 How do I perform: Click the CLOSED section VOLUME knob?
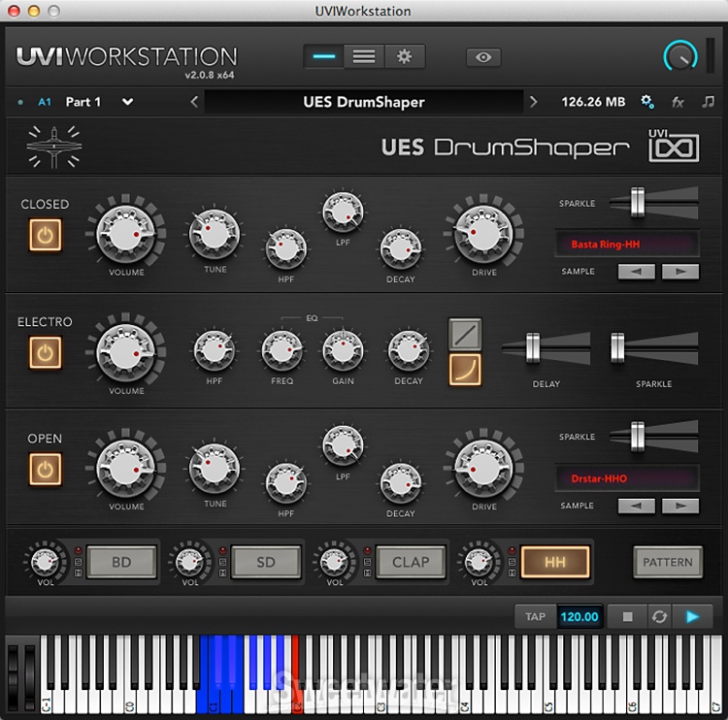[x=126, y=234]
